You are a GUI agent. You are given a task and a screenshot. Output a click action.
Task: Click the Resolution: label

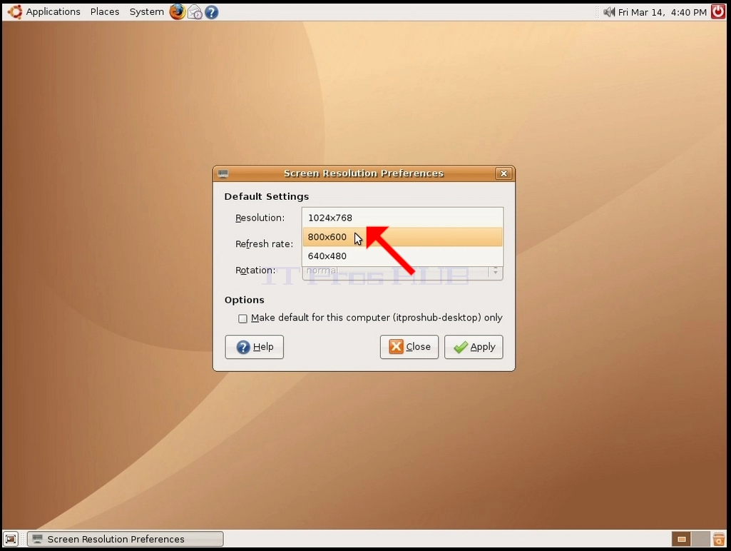[x=260, y=218]
